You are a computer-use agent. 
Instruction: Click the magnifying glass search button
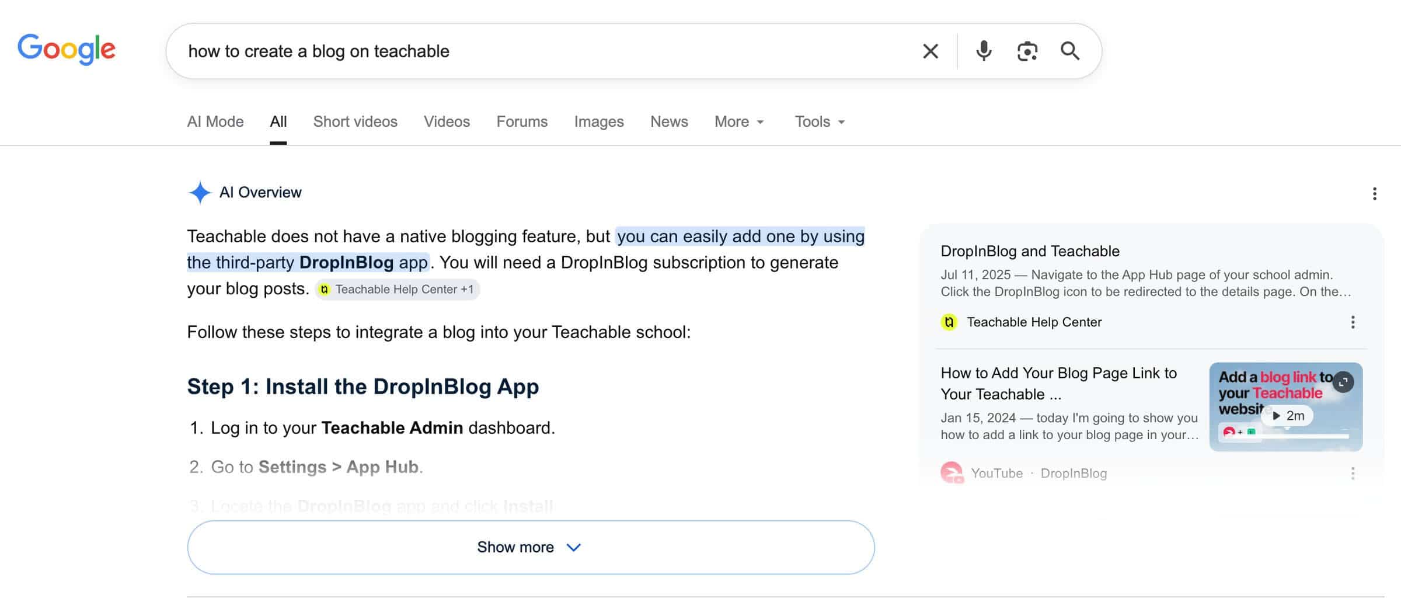click(1070, 51)
